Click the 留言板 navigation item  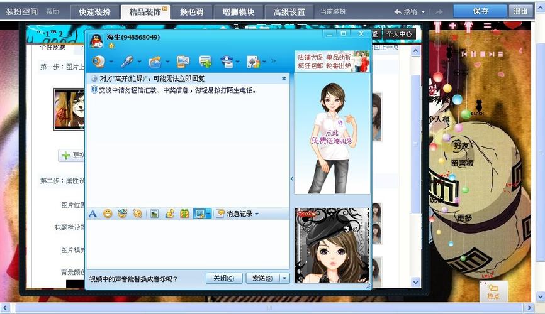click(x=463, y=163)
